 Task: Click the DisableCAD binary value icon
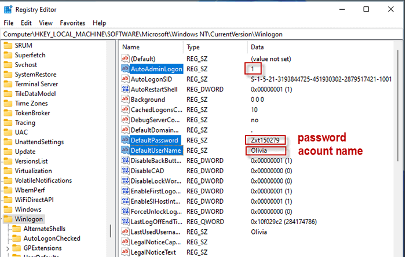(x=125, y=170)
